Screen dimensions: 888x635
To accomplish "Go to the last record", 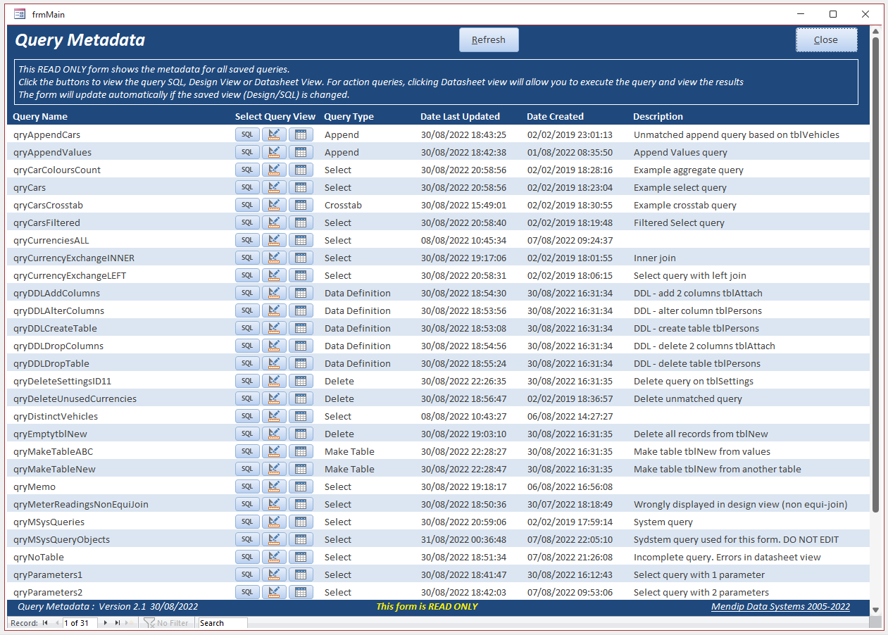I will 117,623.
